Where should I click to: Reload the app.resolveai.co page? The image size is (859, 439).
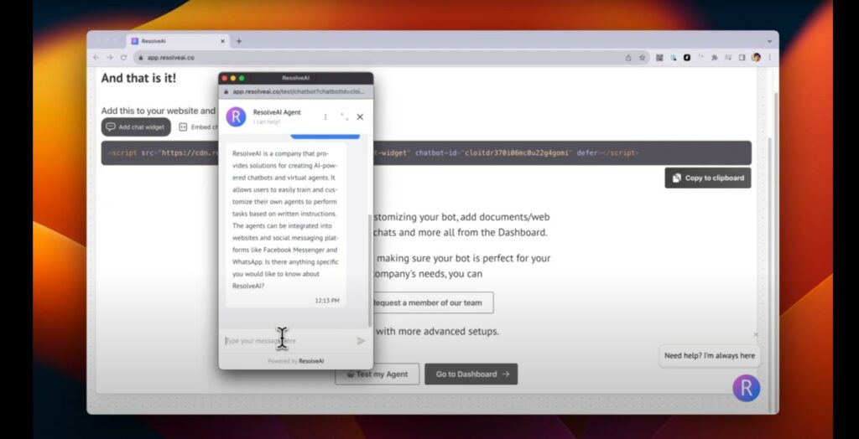coord(123,58)
